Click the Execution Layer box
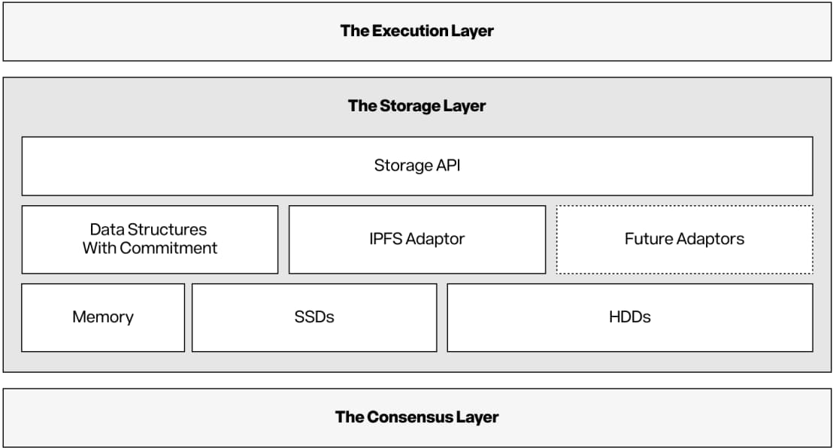Image resolution: width=836 pixels, height=448 pixels. pyautogui.click(x=417, y=32)
